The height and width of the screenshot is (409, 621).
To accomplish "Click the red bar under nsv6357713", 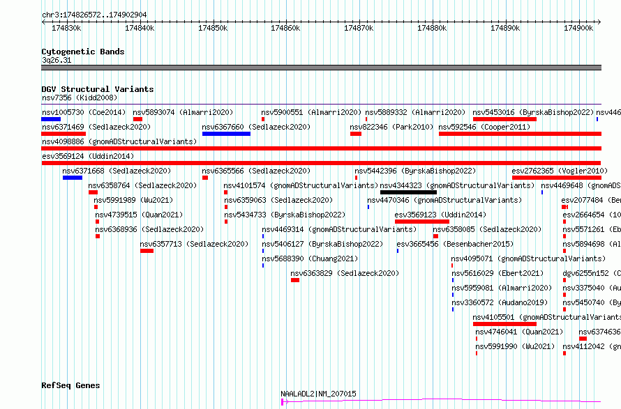I will tap(147, 251).
